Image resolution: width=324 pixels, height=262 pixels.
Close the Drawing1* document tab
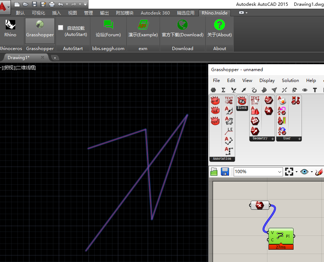click(42, 57)
